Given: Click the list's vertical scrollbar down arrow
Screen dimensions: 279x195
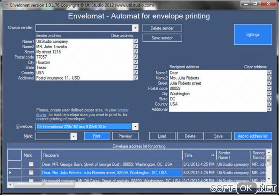Looking at the screenshot, I should [x=269, y=179].
